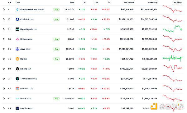The height and width of the screenshot is (113, 187).
Task: Sort by the rank # column arrow
Action: point(9,2)
